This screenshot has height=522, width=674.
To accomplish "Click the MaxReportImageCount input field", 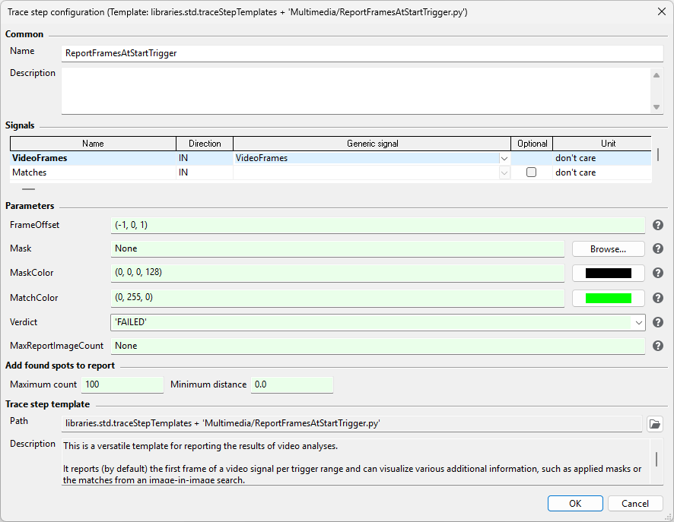I will 378,346.
